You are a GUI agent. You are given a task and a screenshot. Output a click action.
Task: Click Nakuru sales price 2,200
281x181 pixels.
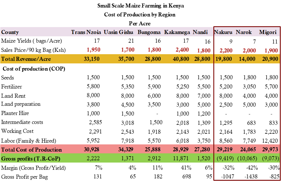pyautogui.click(x=226, y=50)
